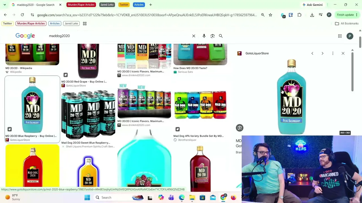Open the tab search dropdown arrow
Viewport: 362px width, 203px height.
click(5, 5)
